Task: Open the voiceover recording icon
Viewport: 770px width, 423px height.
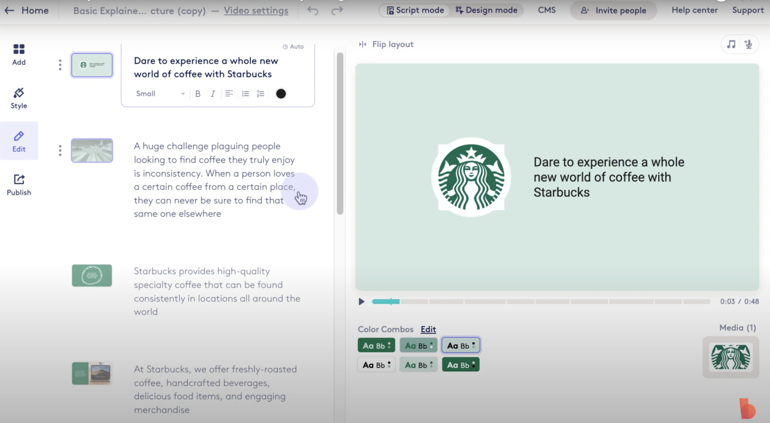Action: [748, 44]
